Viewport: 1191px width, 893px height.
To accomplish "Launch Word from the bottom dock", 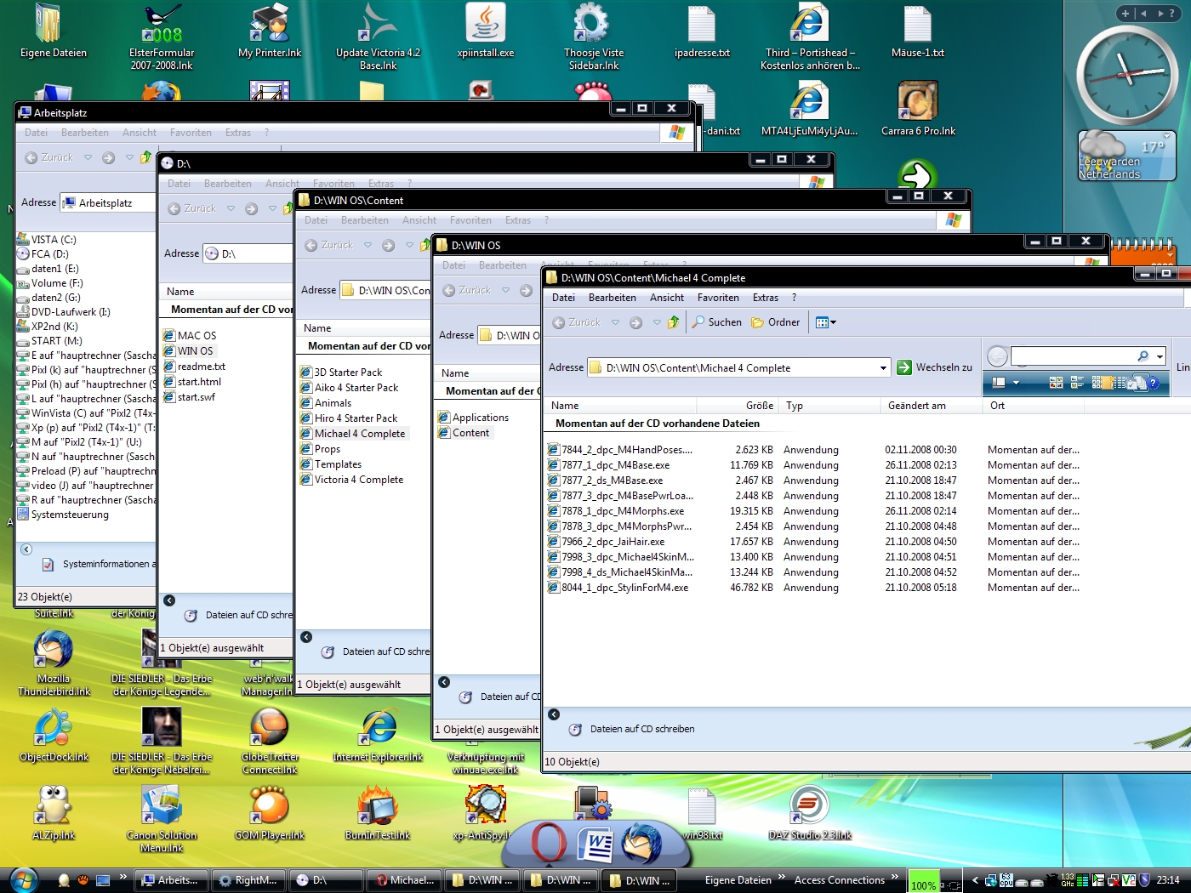I will [595, 845].
